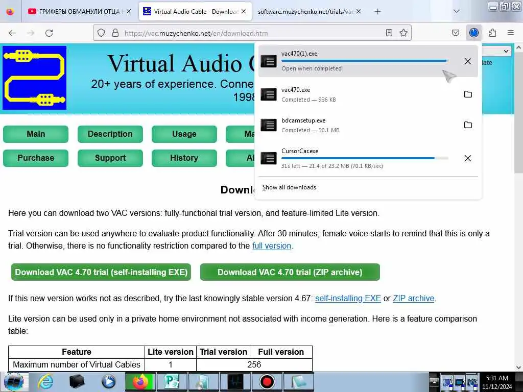Open the Main page button
Viewport: 523px width, 392px height.
point(36,134)
